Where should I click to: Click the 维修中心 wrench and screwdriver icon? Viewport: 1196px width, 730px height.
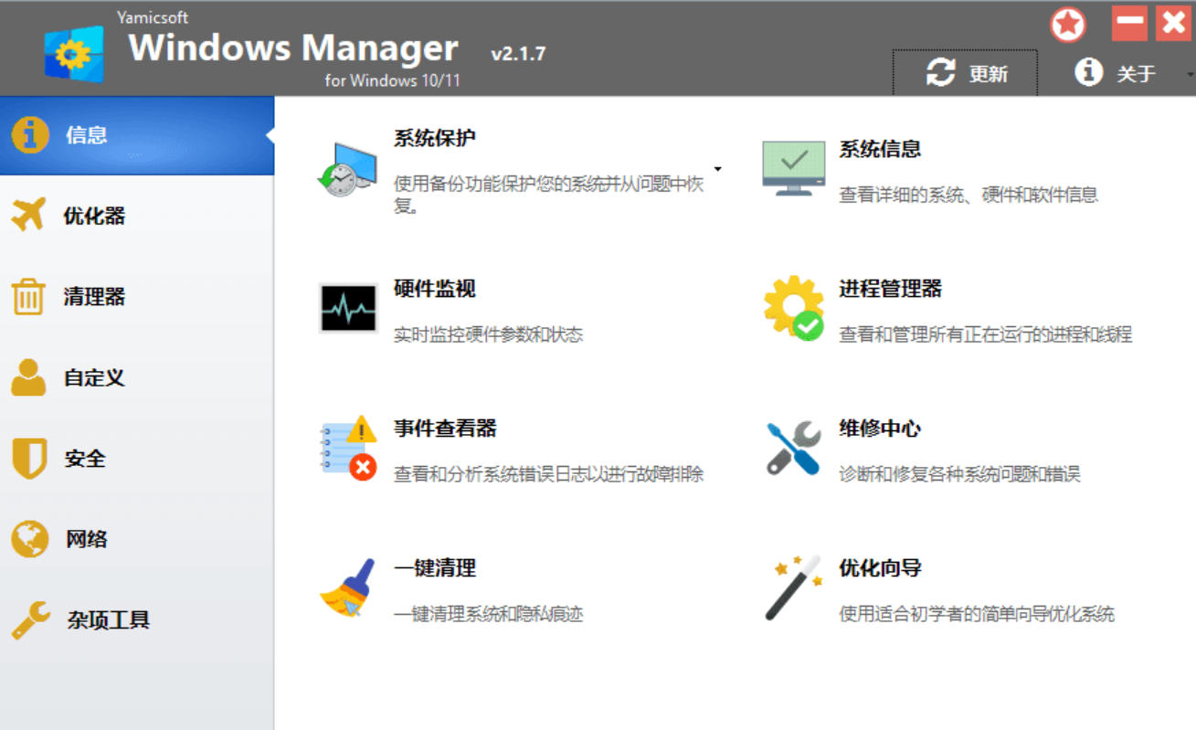(793, 449)
